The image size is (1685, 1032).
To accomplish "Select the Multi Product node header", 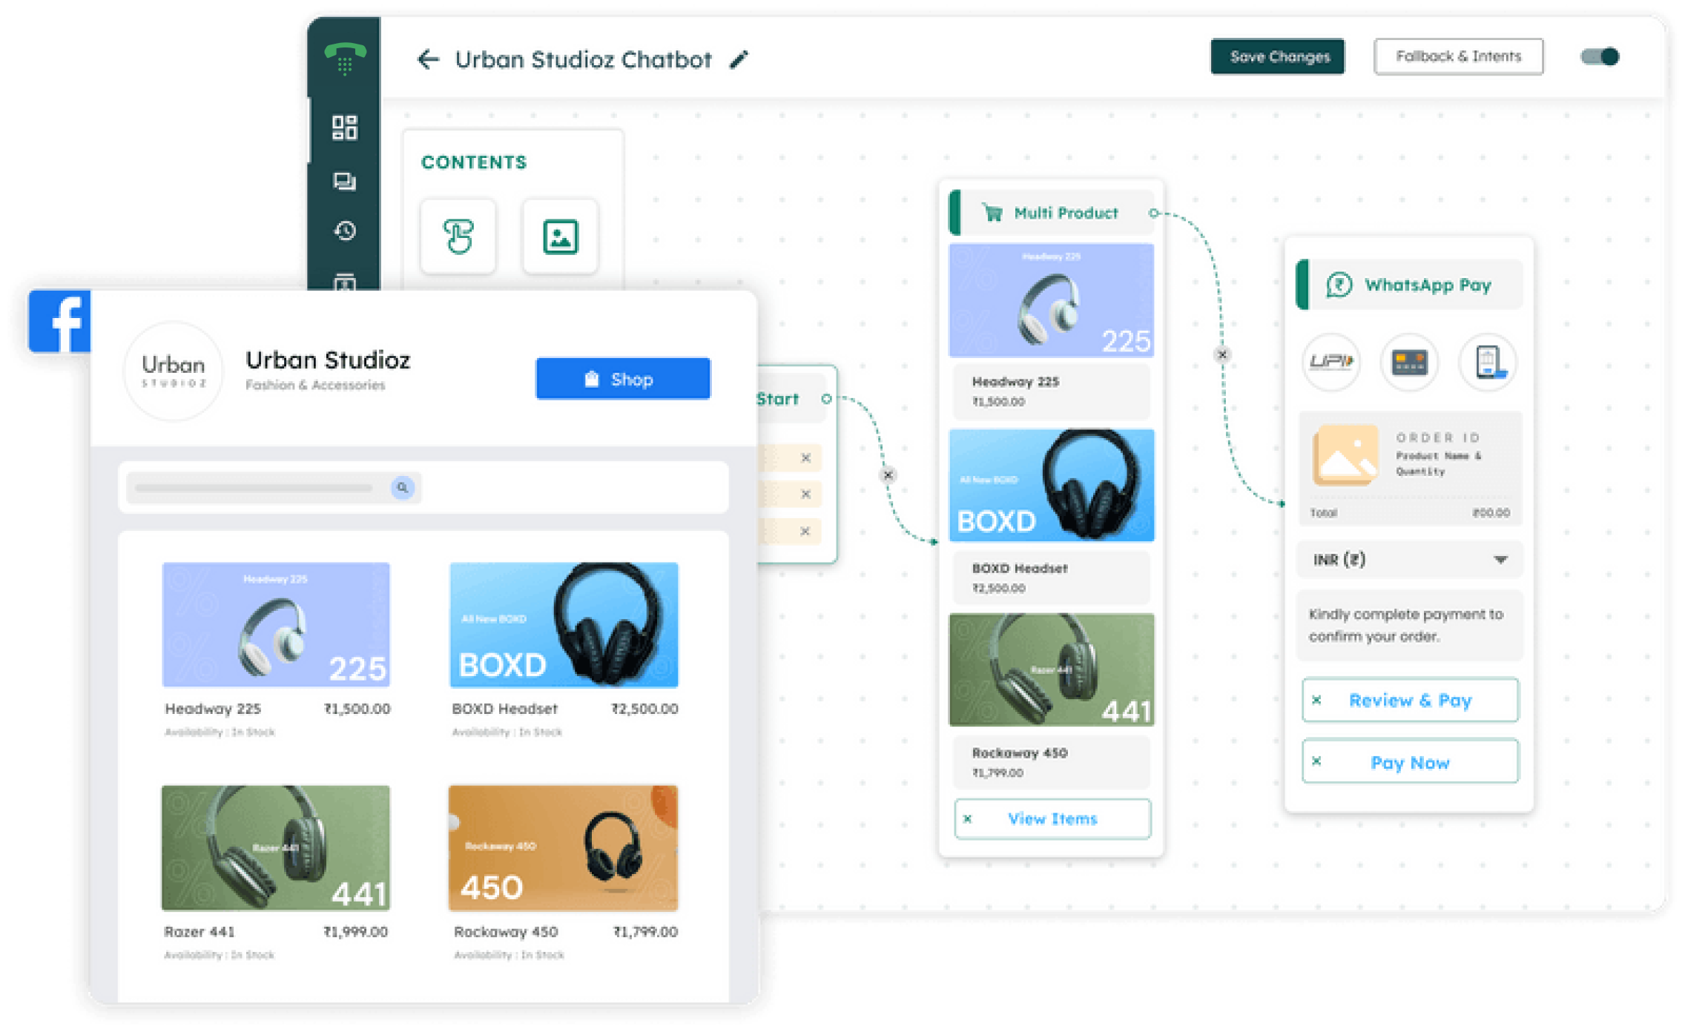I will 1052,213.
